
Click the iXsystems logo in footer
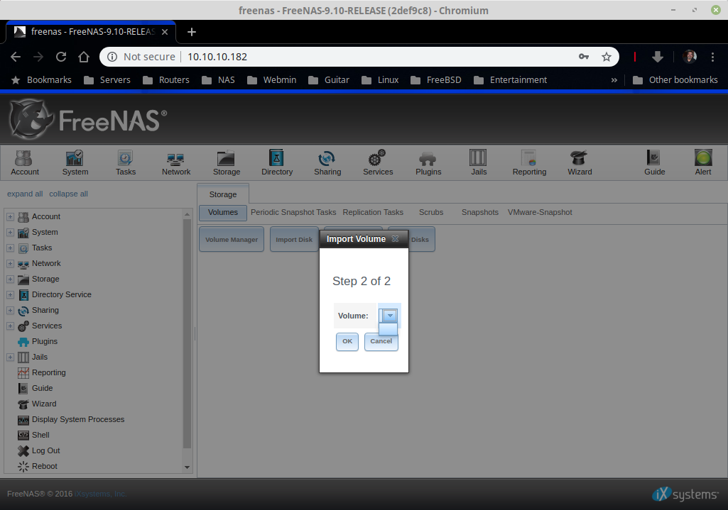click(x=685, y=494)
